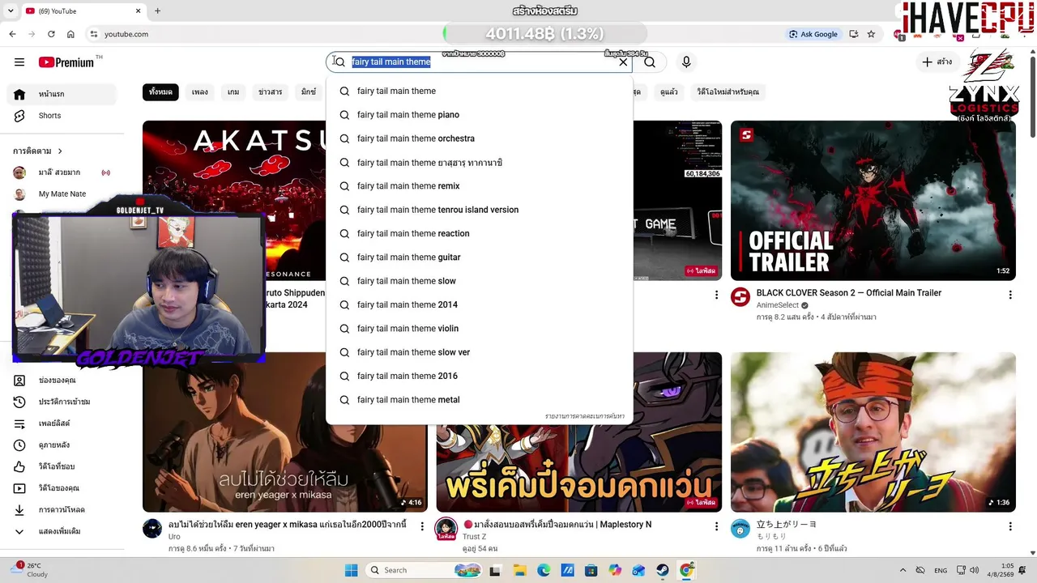The width and height of the screenshot is (1037, 583).
Task: Open the มาลี สวยมาก channel subscription
Action: [x=62, y=172]
